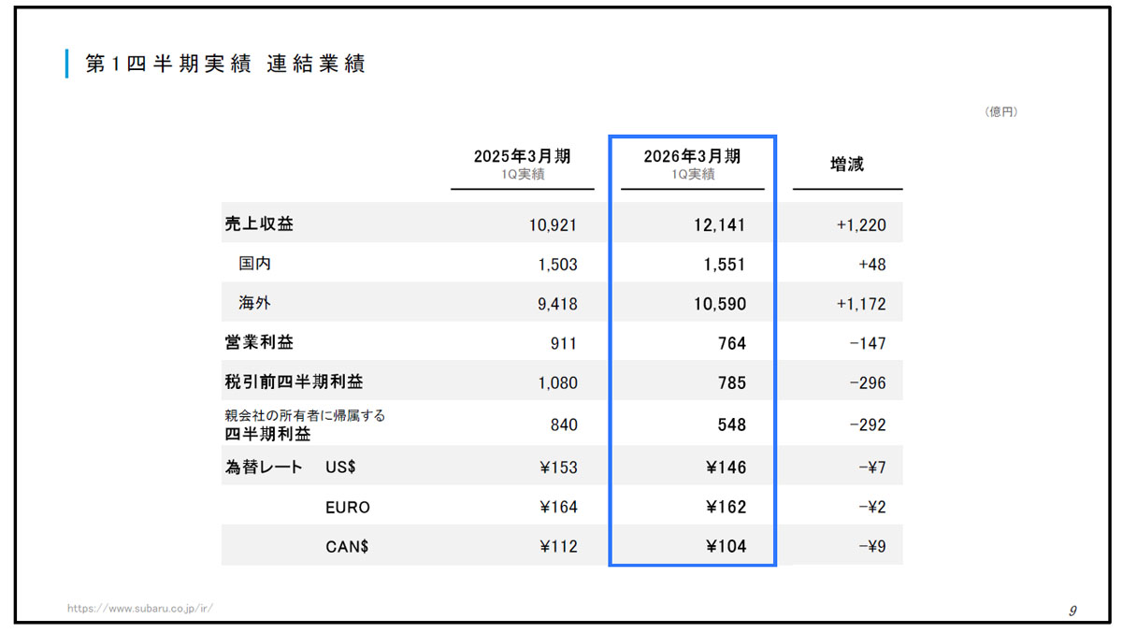Click the 税引前四半期利益 row label
This screenshot has height=633, width=1122.
tap(294, 381)
